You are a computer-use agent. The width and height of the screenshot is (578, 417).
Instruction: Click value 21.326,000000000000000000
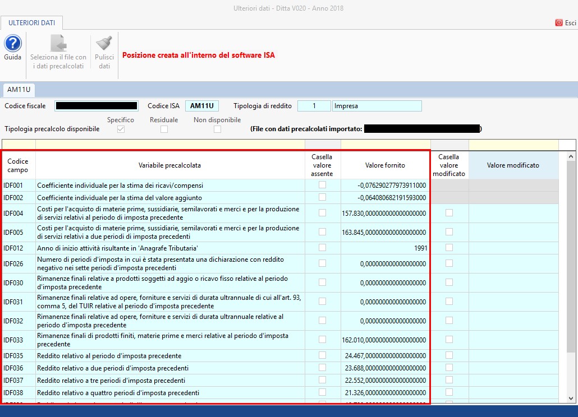[x=386, y=393]
